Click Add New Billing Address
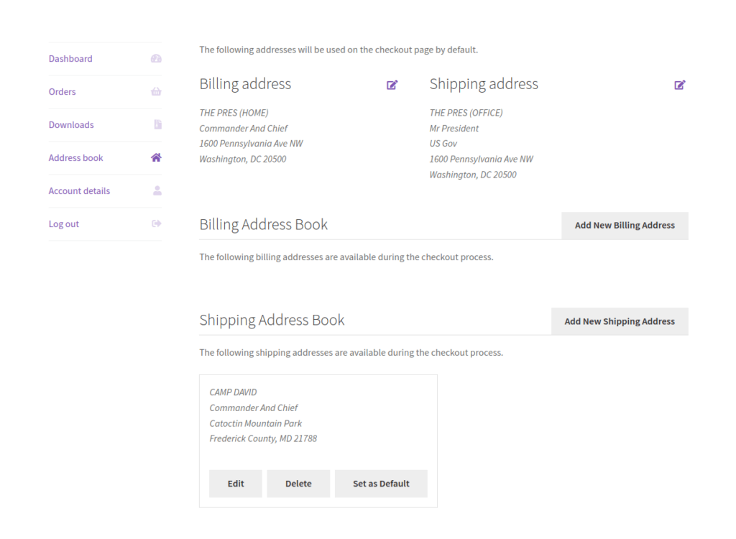736x539 pixels. 624,225
